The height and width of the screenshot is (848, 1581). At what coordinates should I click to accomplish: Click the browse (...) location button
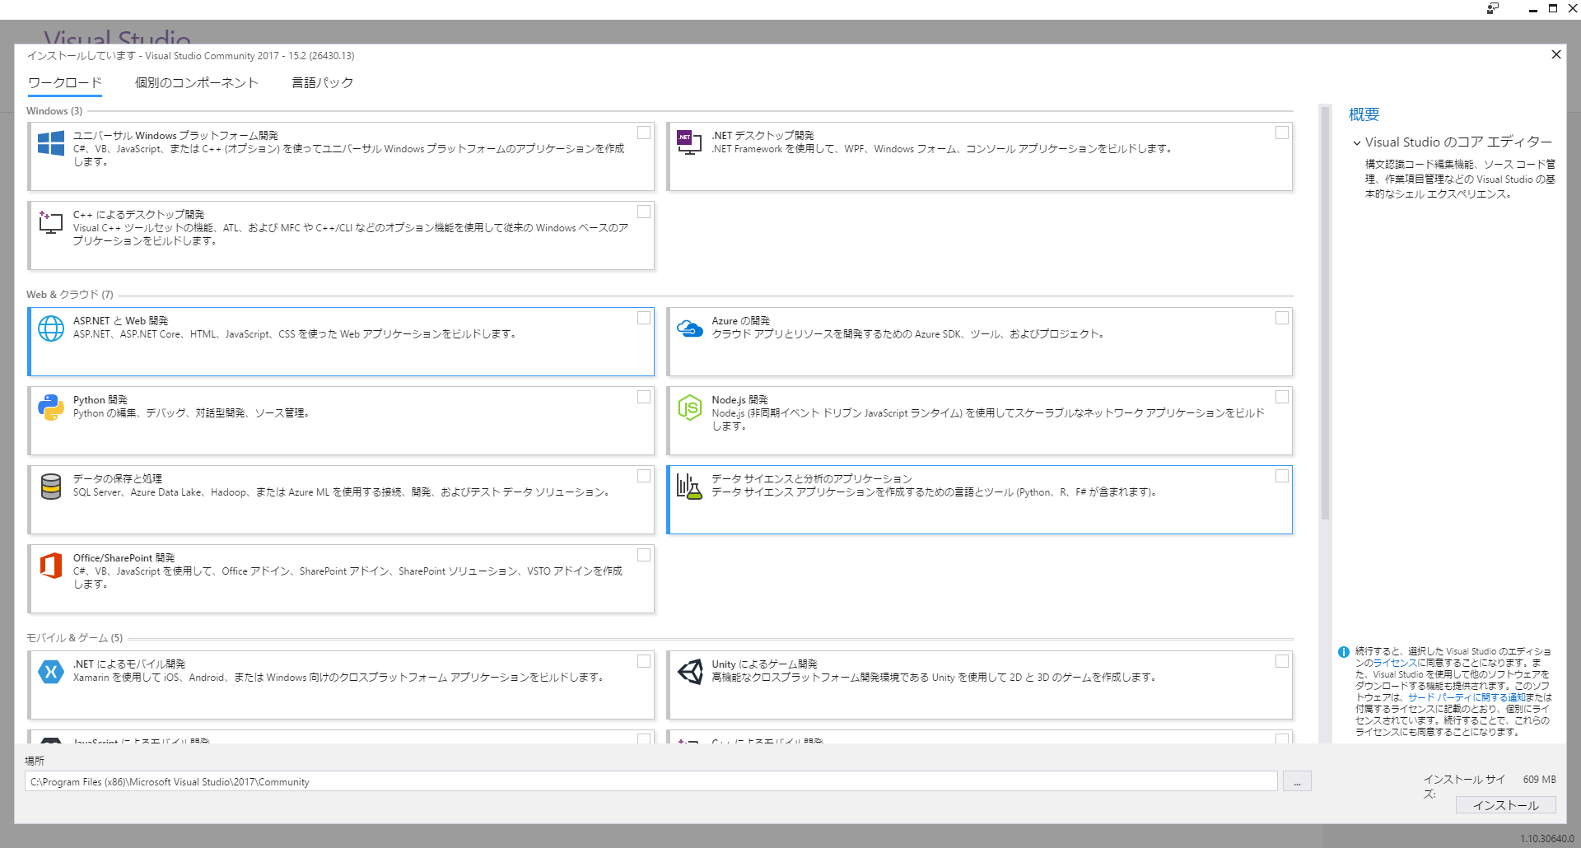(x=1297, y=781)
